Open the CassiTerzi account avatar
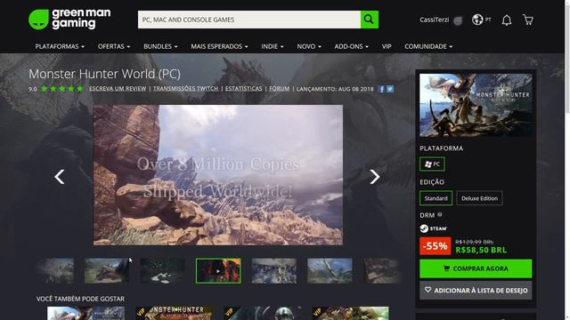Image resolution: width=570 pixels, height=320 pixels. point(458,20)
